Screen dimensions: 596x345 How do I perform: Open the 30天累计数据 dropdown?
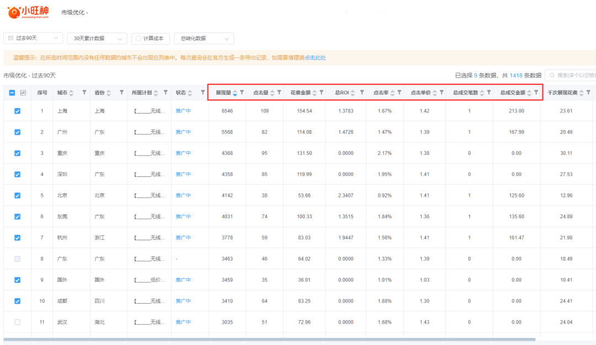click(x=97, y=39)
